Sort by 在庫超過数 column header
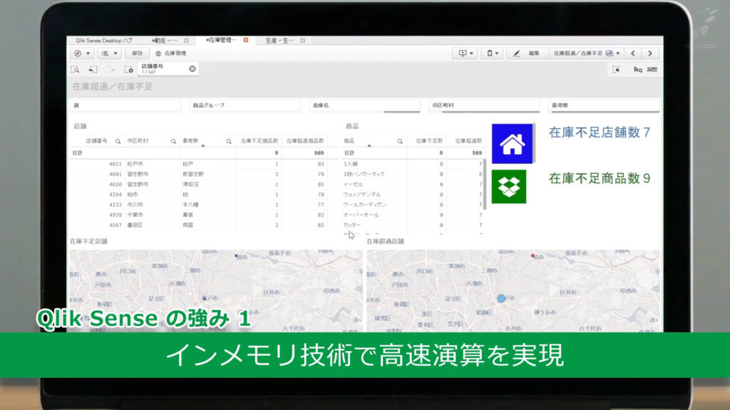This screenshot has height=410, width=730. (x=468, y=141)
